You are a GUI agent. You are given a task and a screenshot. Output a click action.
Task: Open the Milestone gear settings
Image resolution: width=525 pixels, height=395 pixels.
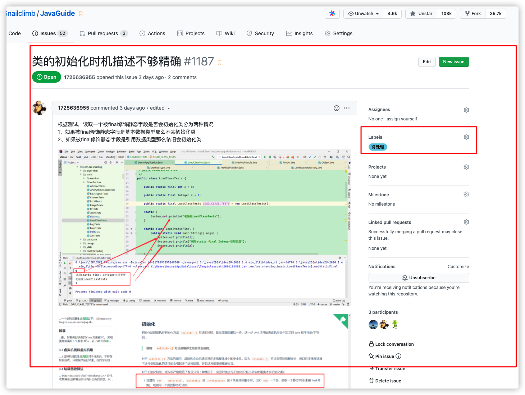466,194
